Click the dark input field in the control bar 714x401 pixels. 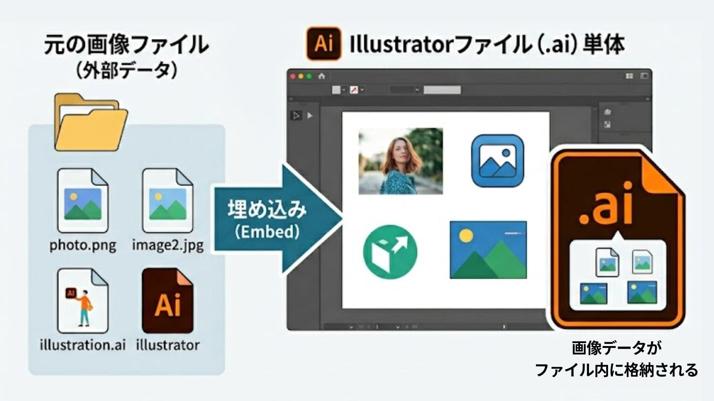(x=402, y=90)
